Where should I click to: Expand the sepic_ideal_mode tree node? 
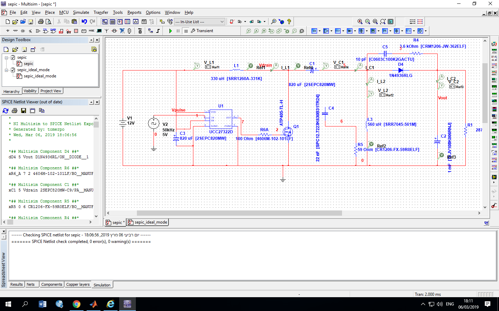pyautogui.click(x=6, y=69)
